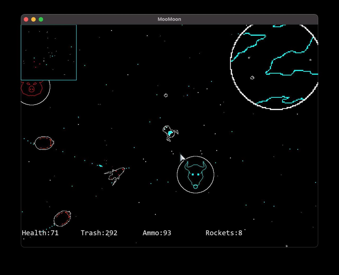Shoot the red capsule enemy beside the cyan trail

pos(44,143)
